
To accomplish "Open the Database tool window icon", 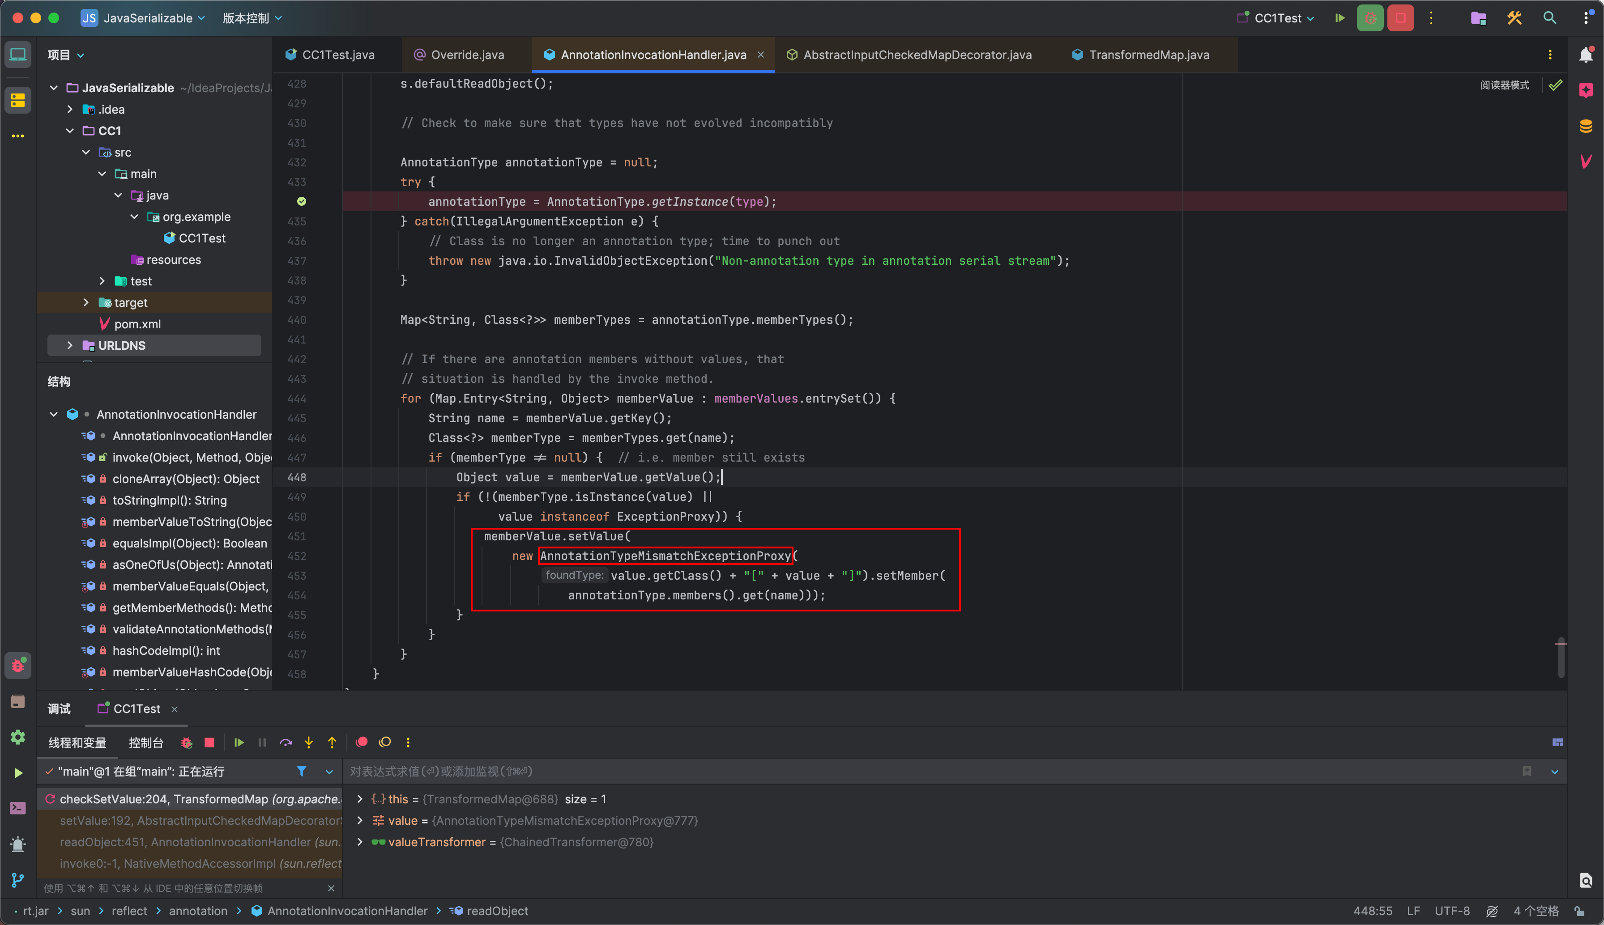I will 1586,127.
